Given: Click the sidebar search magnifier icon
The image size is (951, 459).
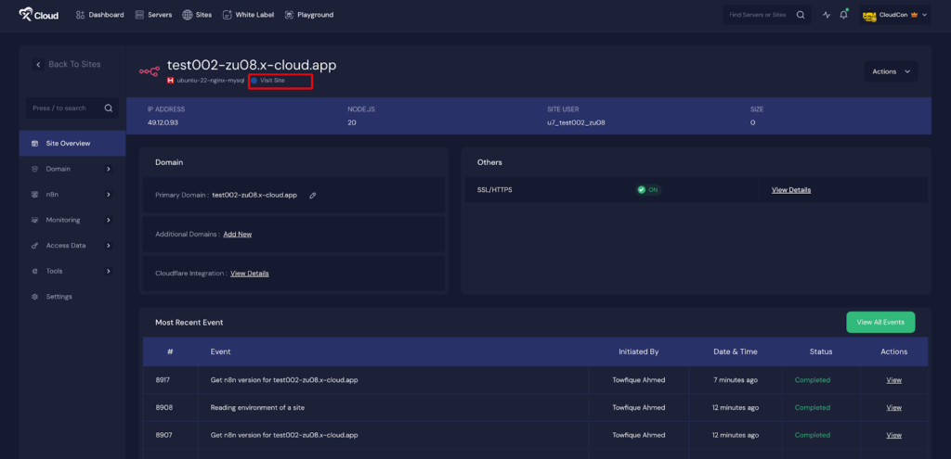Looking at the screenshot, I should coord(108,108).
